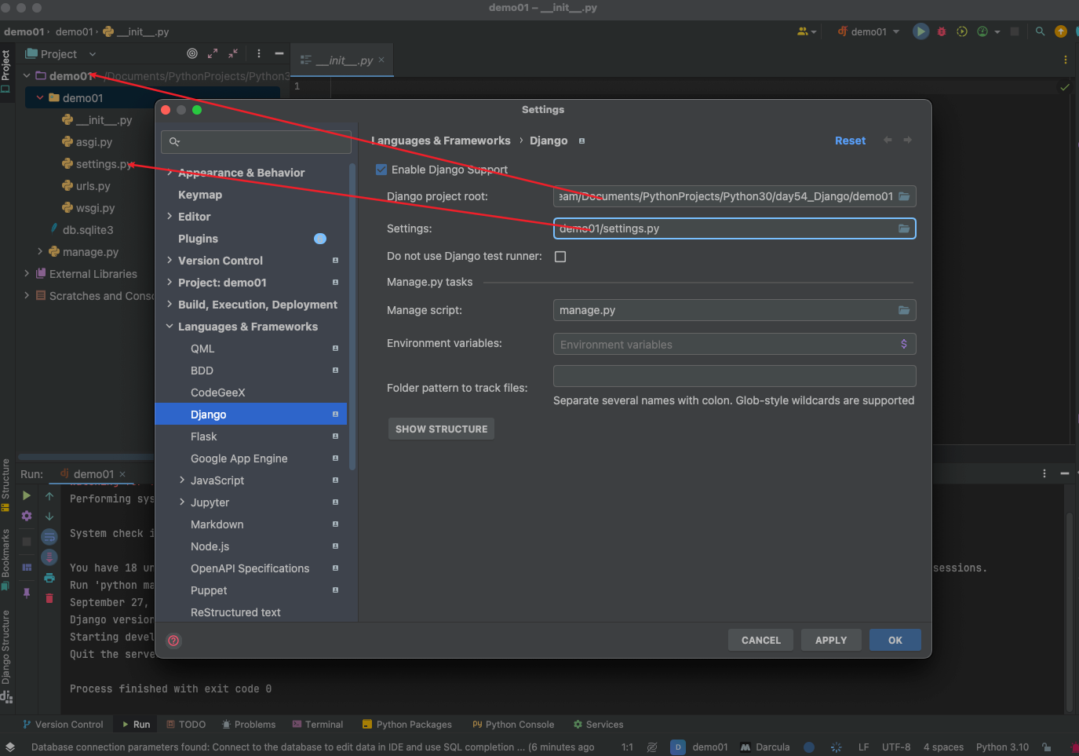Image resolution: width=1079 pixels, height=756 pixels.
Task: Open the Version Control tab
Action: (x=63, y=725)
